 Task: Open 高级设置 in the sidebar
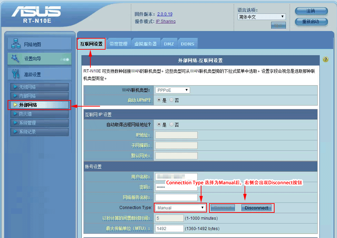coord(40,74)
